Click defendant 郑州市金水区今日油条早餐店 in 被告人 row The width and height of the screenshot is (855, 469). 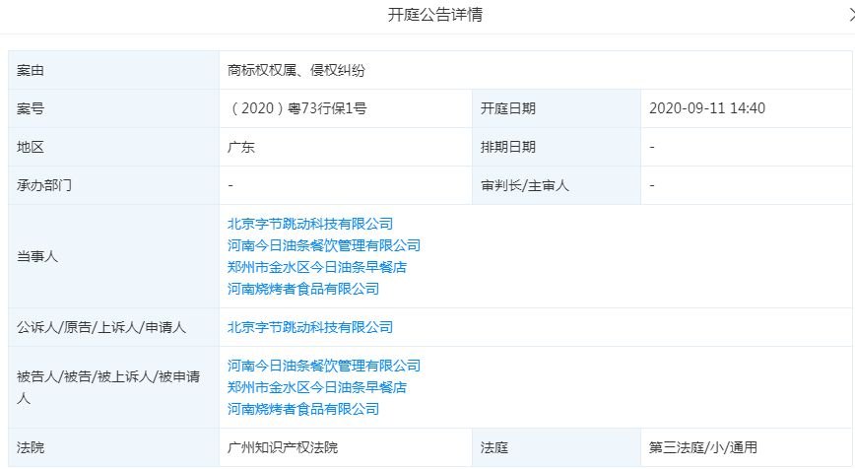coord(316,387)
